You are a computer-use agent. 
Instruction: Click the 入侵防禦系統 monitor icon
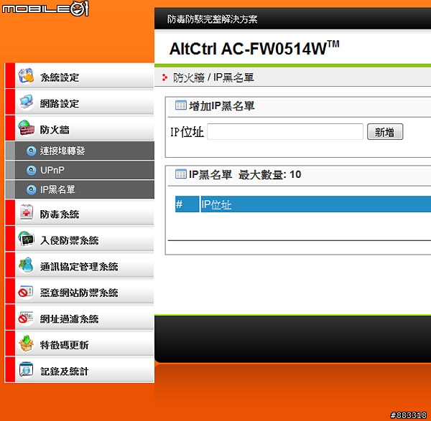(x=26, y=239)
